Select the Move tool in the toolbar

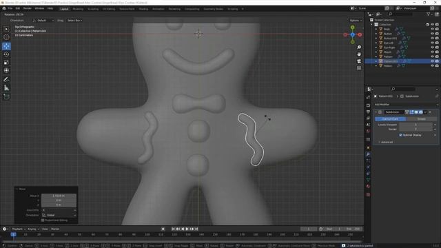coord(6,46)
